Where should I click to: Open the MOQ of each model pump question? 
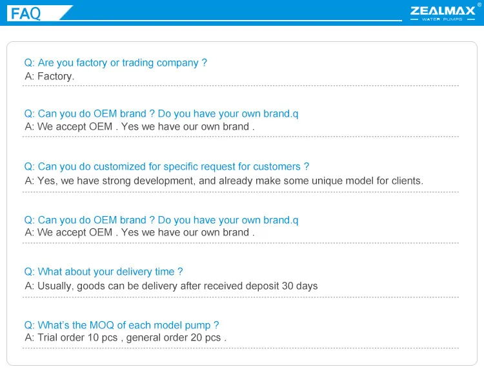(121, 325)
